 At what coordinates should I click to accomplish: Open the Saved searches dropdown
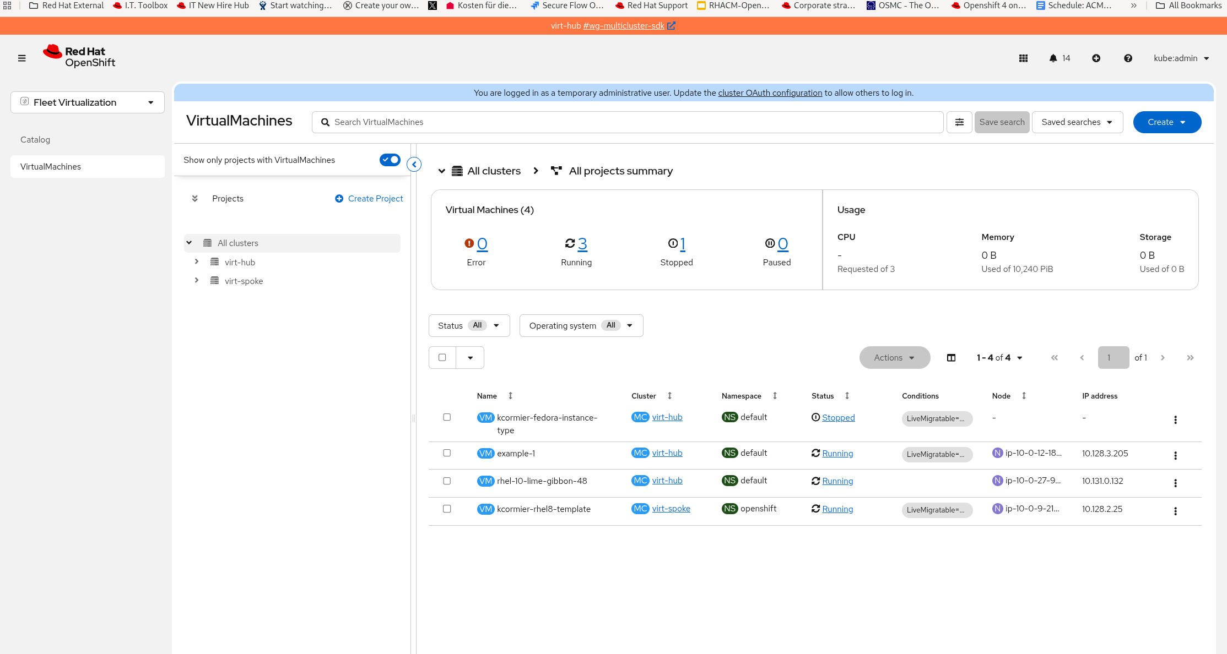point(1077,122)
